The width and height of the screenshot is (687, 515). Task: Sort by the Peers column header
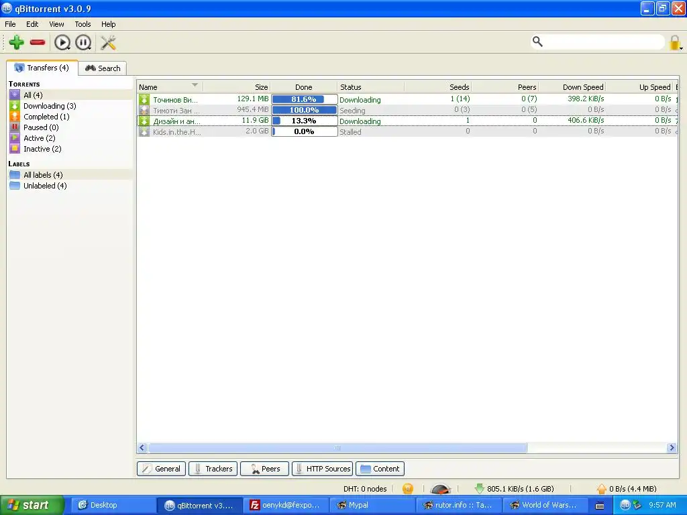(x=505, y=87)
